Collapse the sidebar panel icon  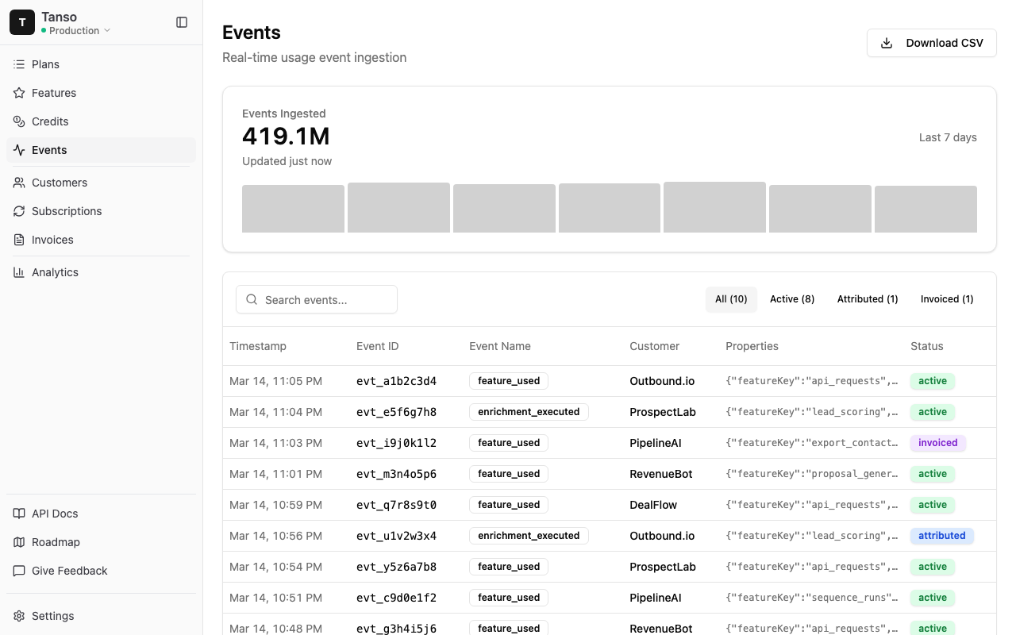coord(182,22)
